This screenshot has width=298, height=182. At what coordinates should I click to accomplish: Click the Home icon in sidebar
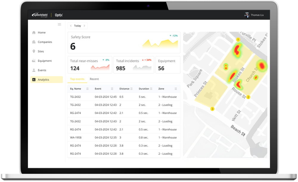[x=34, y=33]
